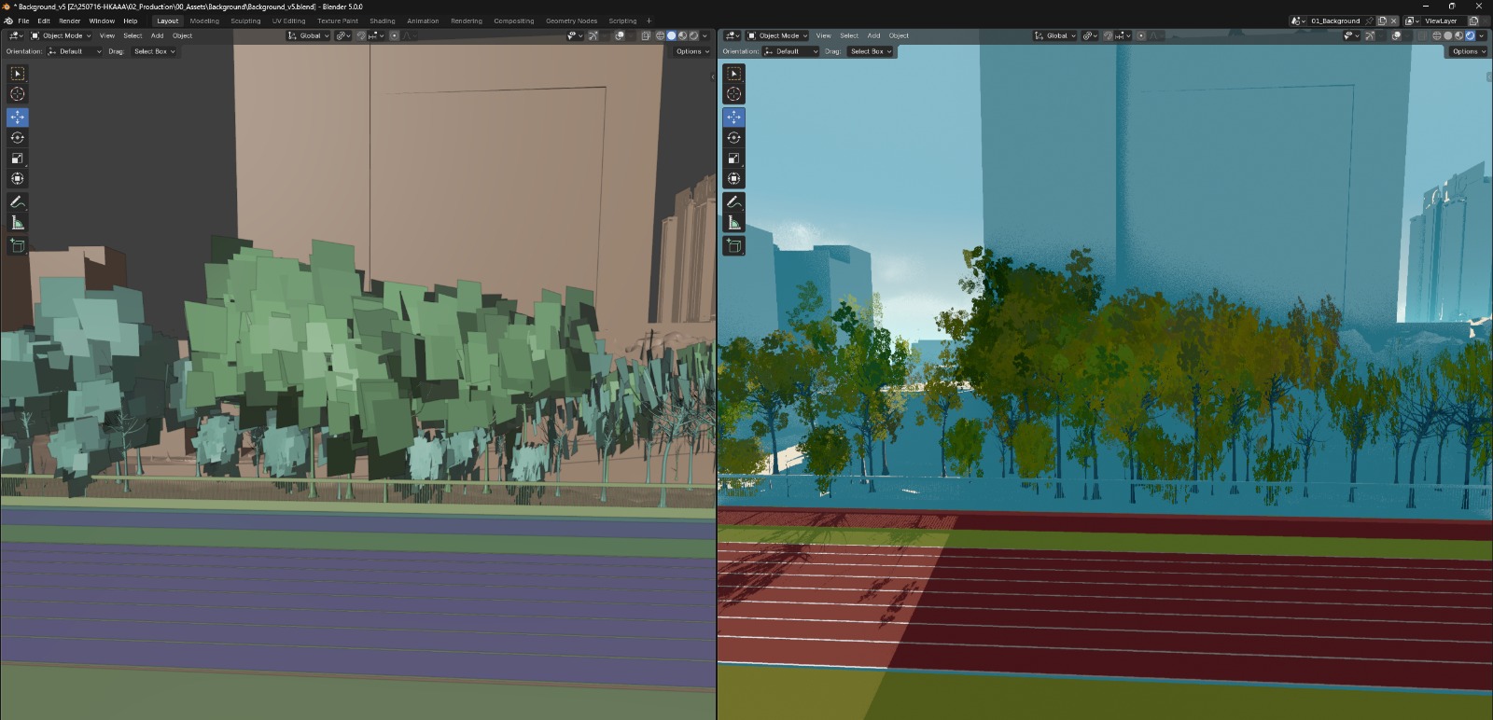Open the Blender logo app menu
The image size is (1493, 720).
[x=7, y=21]
